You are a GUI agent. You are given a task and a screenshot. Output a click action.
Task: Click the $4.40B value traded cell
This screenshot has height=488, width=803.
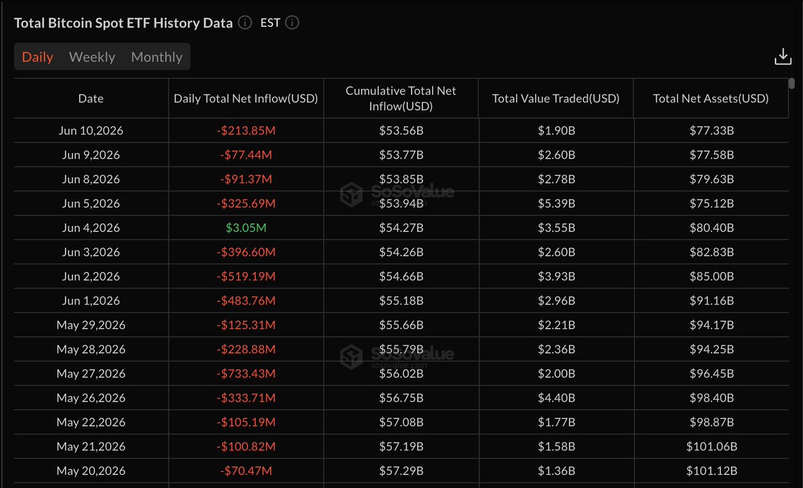[x=556, y=398]
